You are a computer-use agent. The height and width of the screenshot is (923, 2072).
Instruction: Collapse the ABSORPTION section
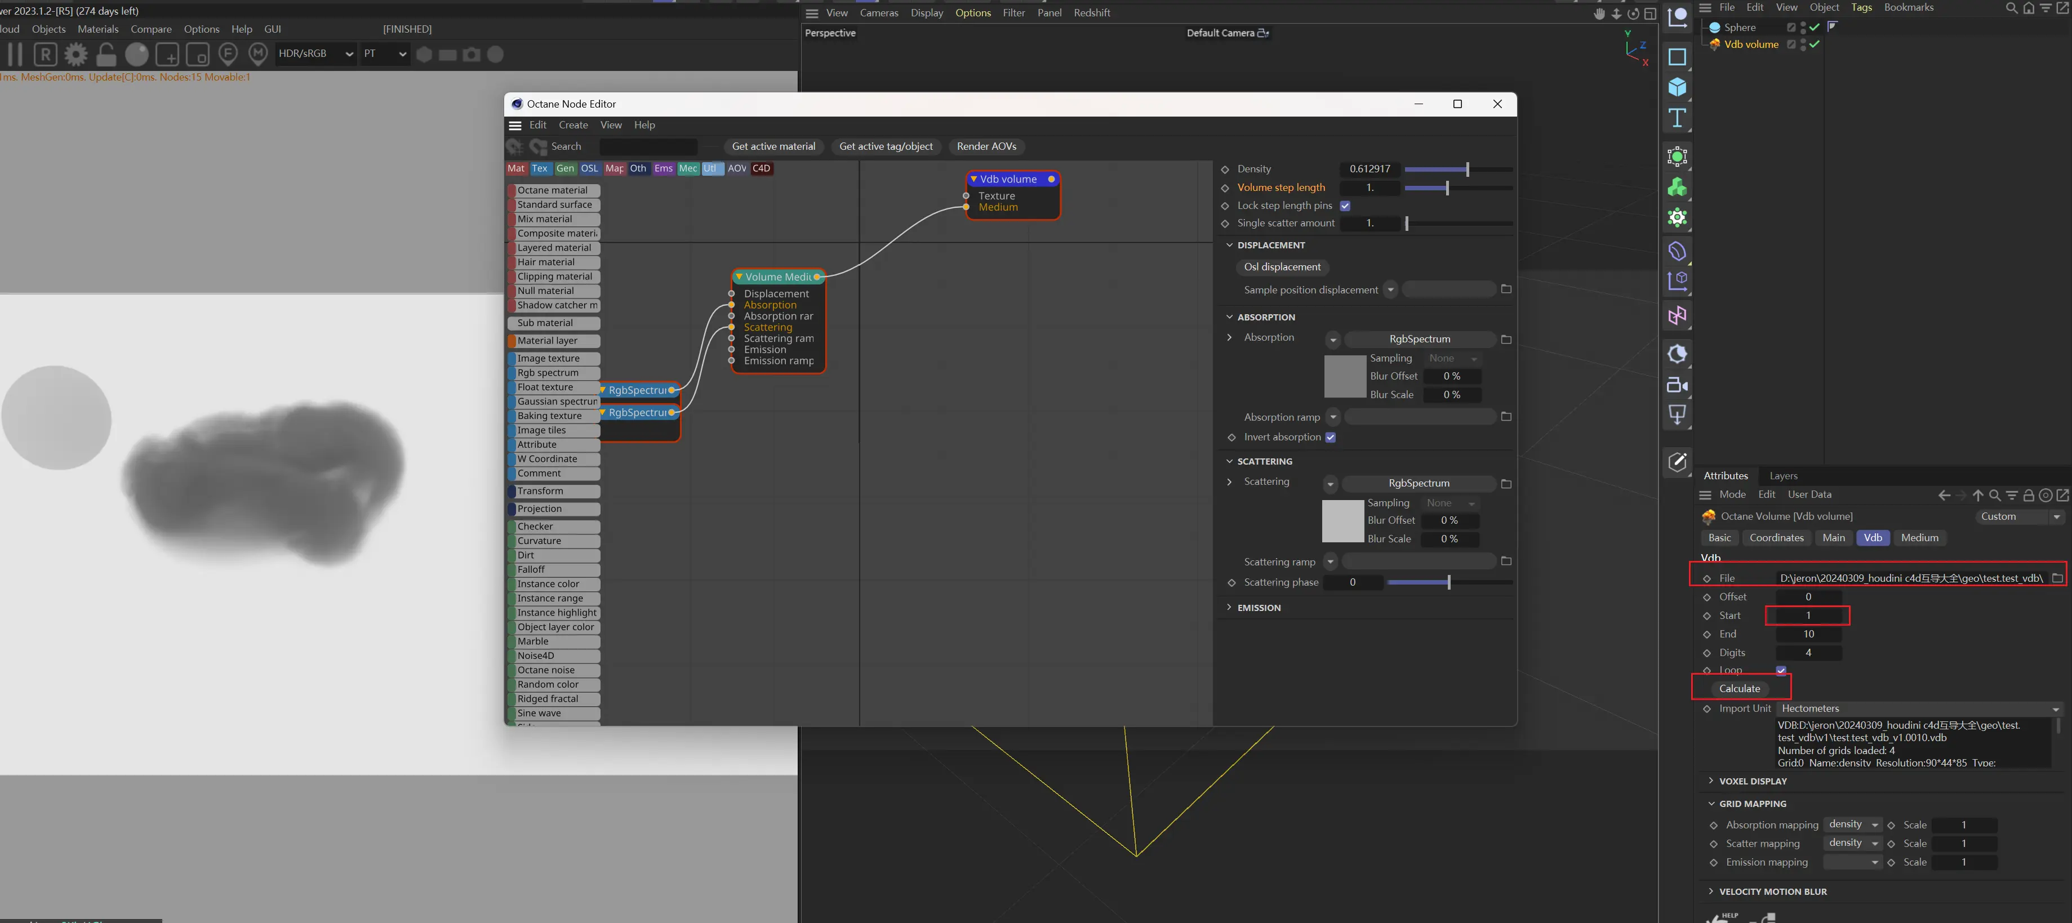[x=1229, y=318]
